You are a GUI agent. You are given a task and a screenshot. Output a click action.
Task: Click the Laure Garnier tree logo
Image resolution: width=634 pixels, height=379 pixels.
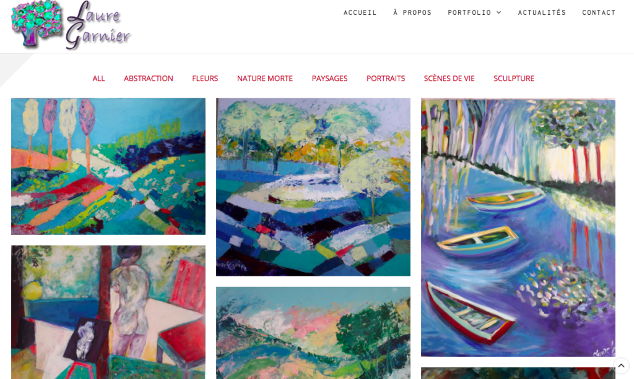pos(71,25)
